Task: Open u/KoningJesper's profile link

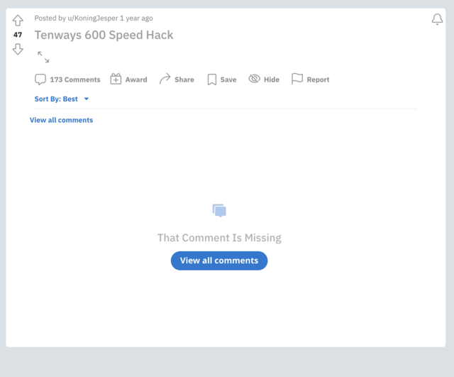Action: (x=93, y=18)
